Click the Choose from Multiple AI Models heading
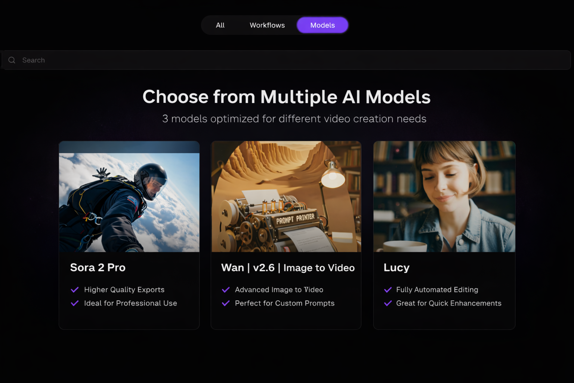 287,97
